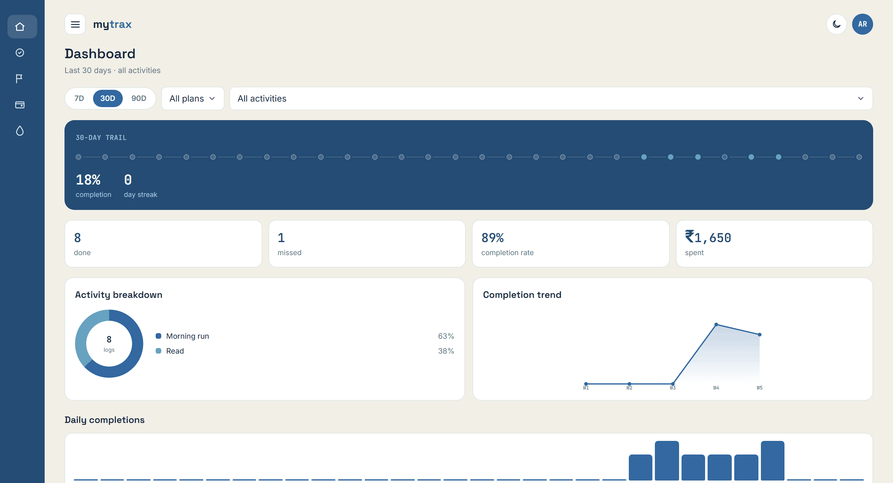893x483 pixels.
Task: Click the Read legend label
Action: (175, 351)
